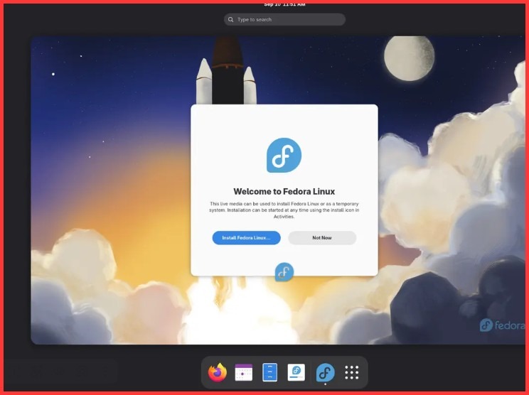
Task: Show Apps grid from the dock
Action: point(352,372)
